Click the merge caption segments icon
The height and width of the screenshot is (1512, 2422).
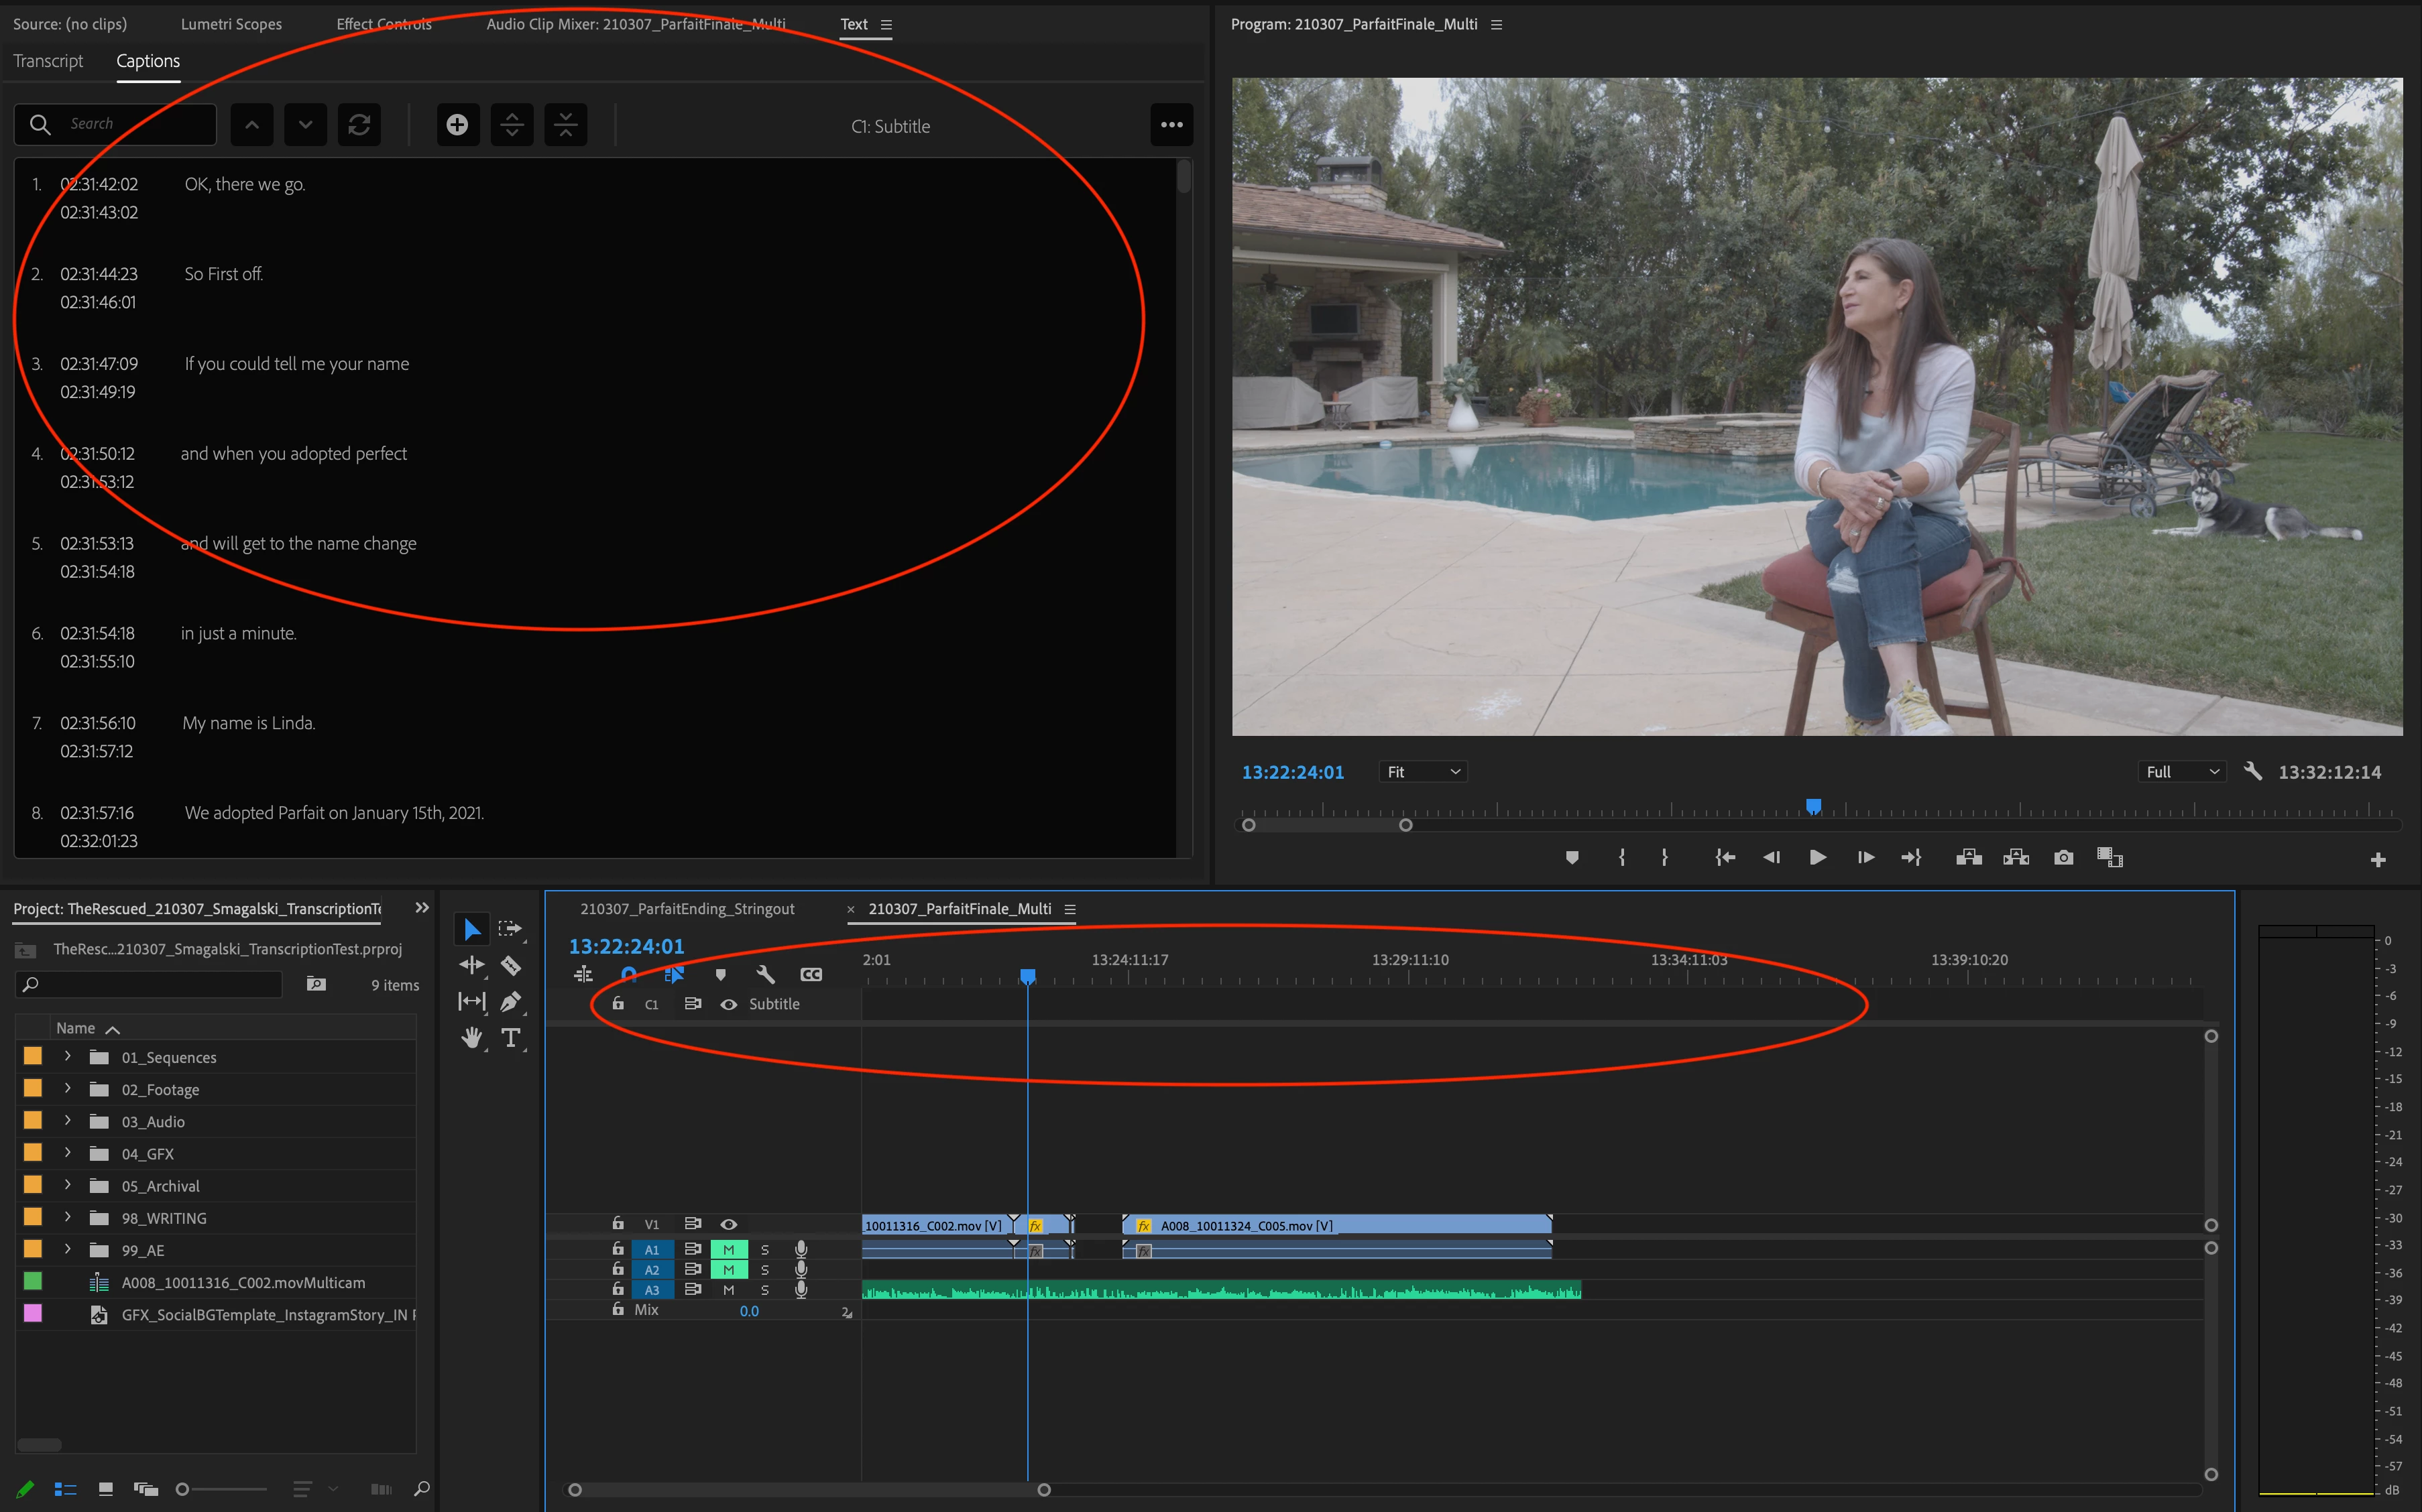[565, 125]
